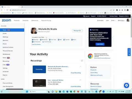Click Request a Demo link

(x=124, y=16)
